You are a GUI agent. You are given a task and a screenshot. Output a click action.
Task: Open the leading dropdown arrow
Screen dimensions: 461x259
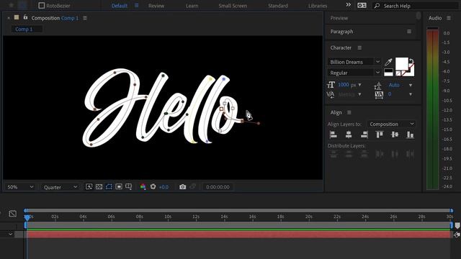411,85
